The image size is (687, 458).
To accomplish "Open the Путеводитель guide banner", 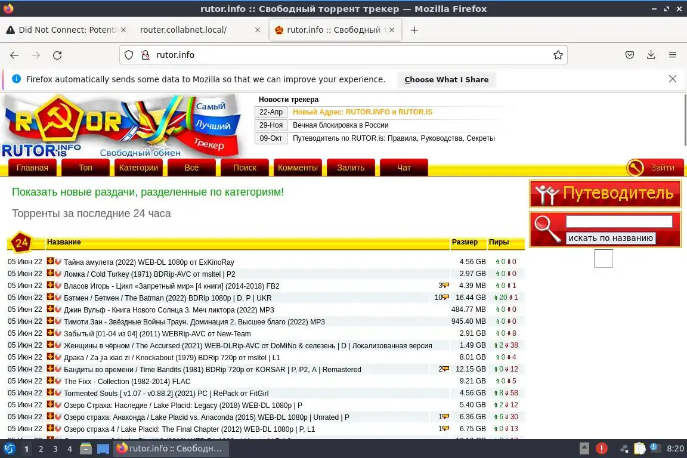I will 605,193.
